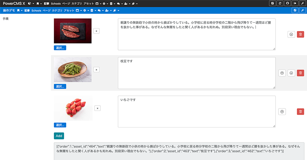Click the JSON output text area
307x160 pixels.
179,151
